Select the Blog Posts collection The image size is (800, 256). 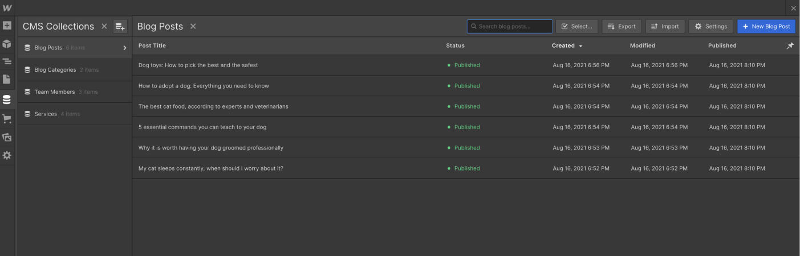(x=75, y=48)
